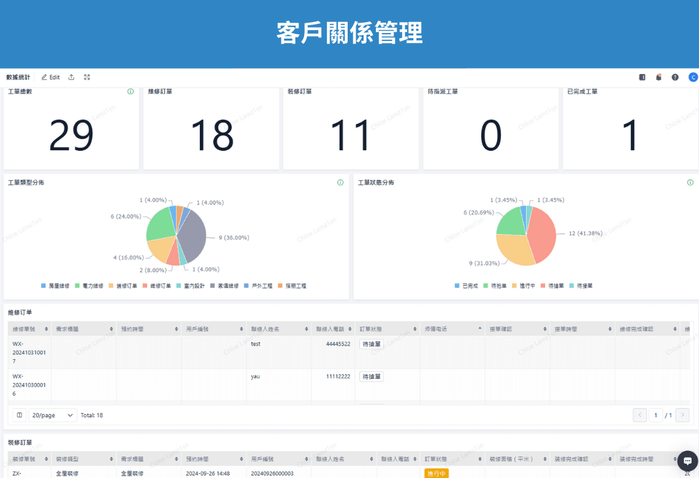Open your profile via the C avatar
This screenshot has width=699, height=478.
693,77
